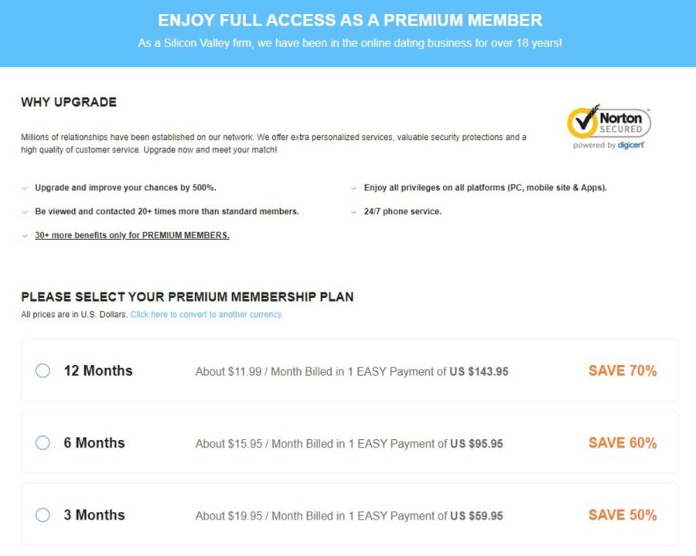Click the 'SAVE 70%' label
This screenshot has width=696, height=556.
[x=623, y=371]
